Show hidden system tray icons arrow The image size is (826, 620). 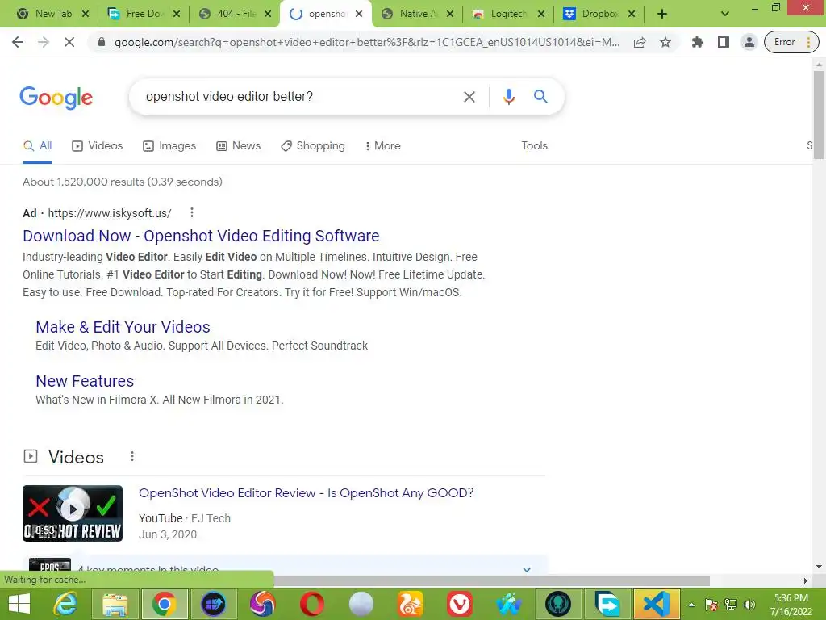click(x=691, y=605)
